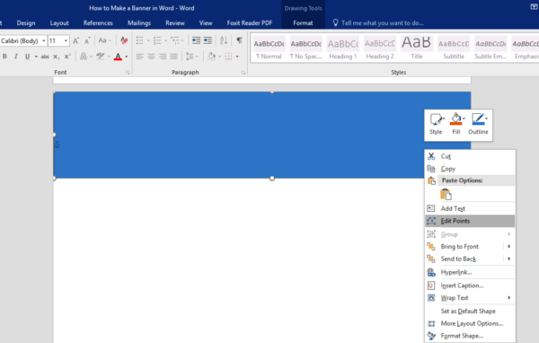The width and height of the screenshot is (539, 343).
Task: Switch to the References tab
Action: click(x=98, y=23)
